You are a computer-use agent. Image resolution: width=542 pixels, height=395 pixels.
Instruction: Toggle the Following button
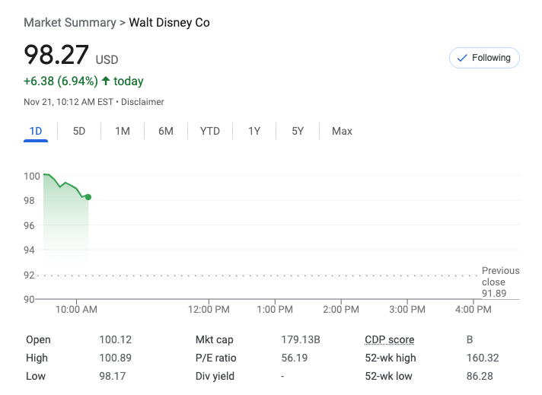point(484,58)
